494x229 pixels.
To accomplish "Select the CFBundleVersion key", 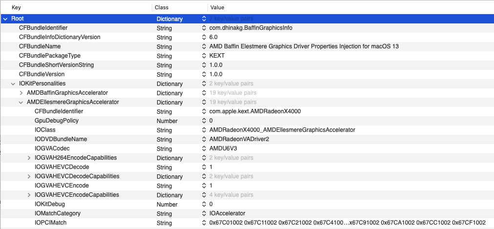I will click(x=41, y=74).
